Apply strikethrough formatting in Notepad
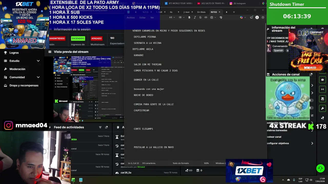The height and width of the screenshot is (184, 328). [x=200, y=17]
